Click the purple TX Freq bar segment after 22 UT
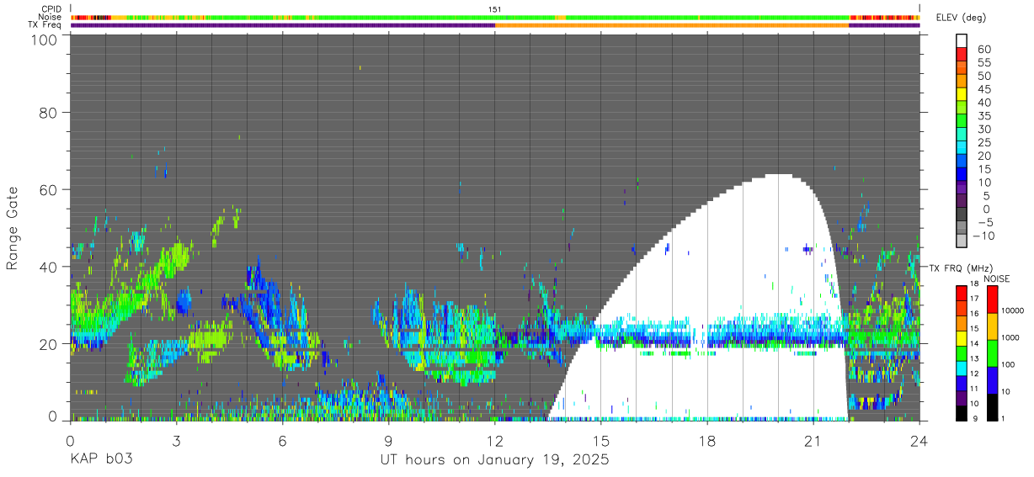 click(x=884, y=25)
